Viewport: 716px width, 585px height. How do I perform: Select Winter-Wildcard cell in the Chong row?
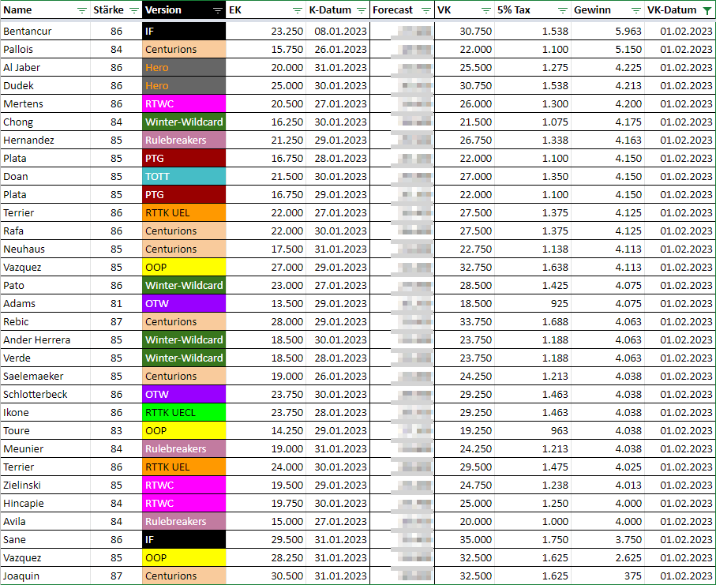point(184,122)
